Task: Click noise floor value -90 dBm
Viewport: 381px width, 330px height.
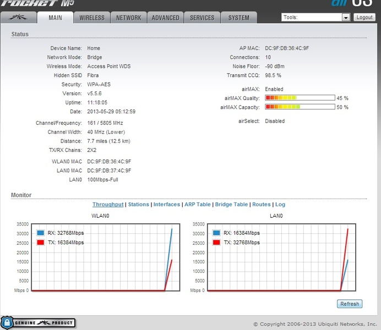Action: point(275,66)
